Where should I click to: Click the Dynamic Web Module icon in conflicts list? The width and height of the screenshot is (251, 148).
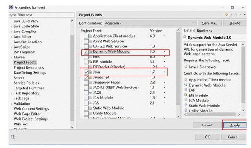[186, 85]
